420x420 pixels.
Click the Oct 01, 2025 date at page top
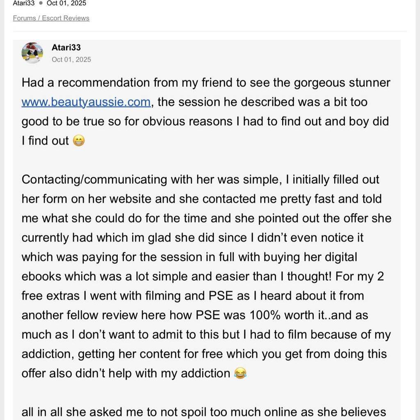click(66, 3)
